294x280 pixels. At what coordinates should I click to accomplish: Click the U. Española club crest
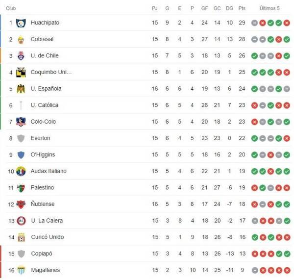click(21, 89)
